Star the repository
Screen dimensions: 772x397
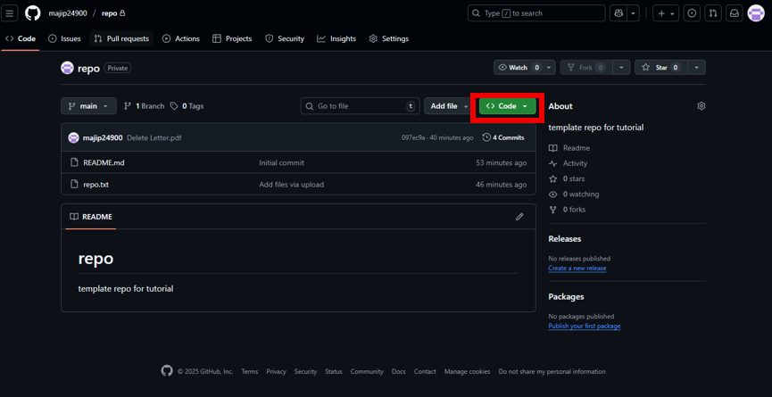click(661, 68)
